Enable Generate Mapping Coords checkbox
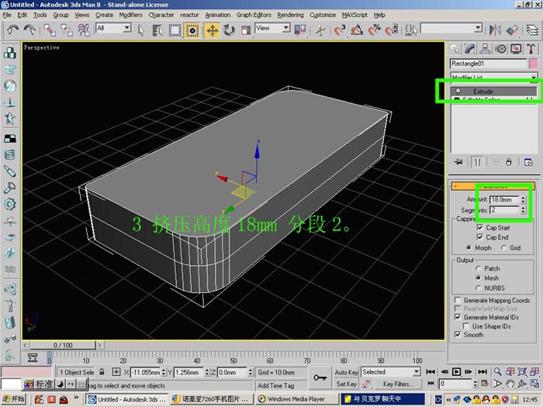This screenshot has width=543, height=407. [458, 300]
